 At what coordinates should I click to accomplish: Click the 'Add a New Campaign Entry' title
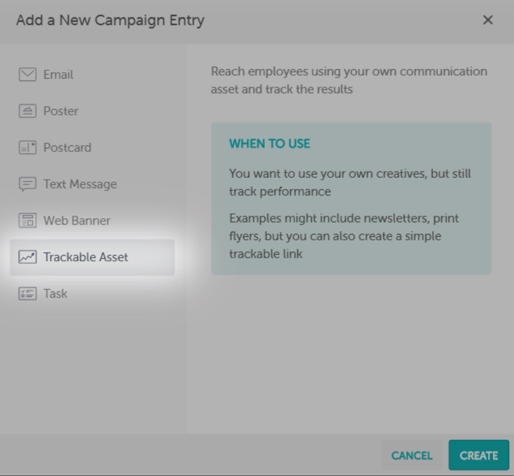point(110,20)
